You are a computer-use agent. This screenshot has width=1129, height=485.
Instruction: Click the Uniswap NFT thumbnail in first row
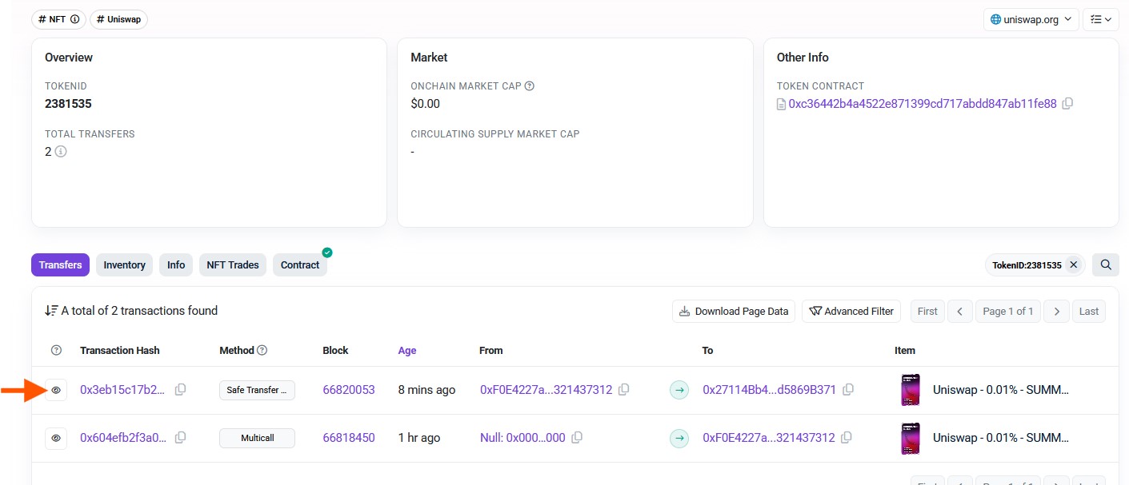tap(910, 390)
